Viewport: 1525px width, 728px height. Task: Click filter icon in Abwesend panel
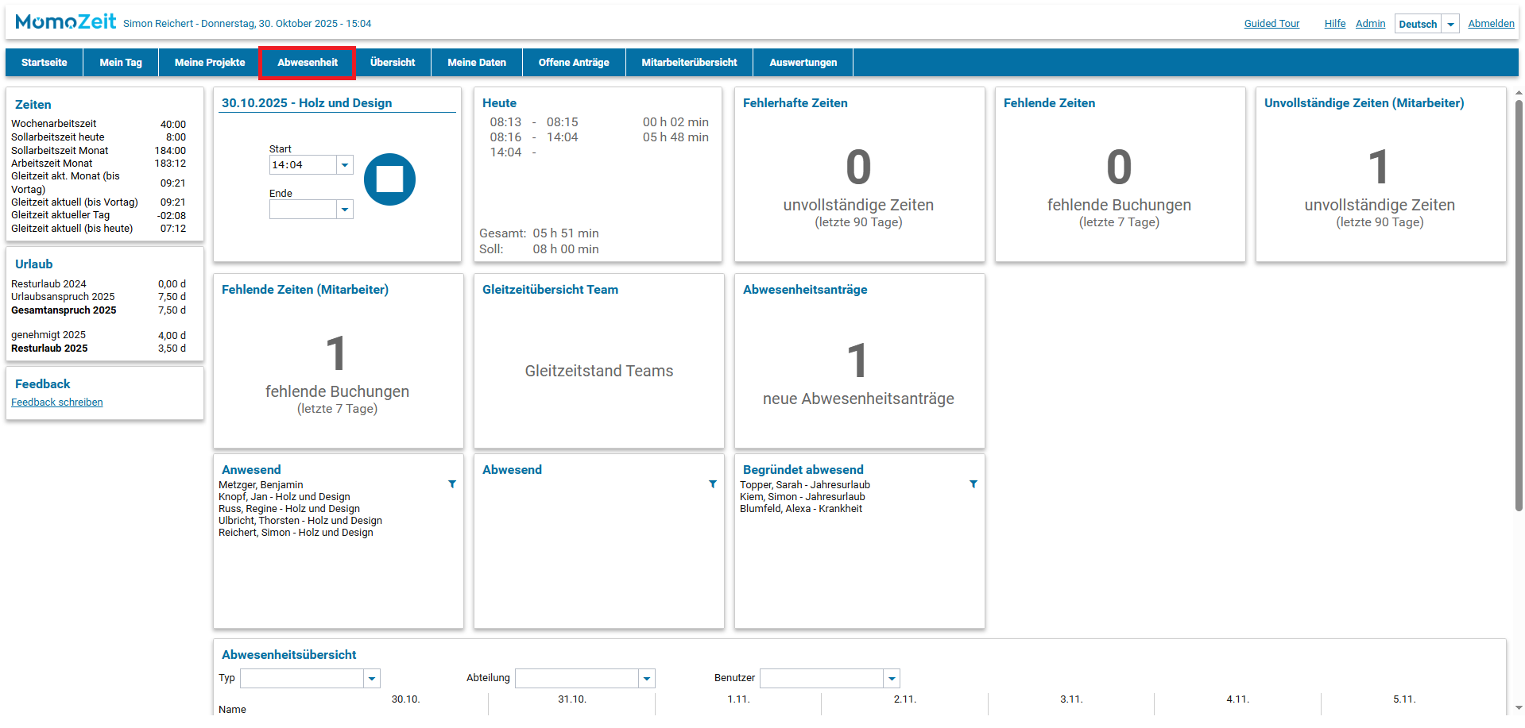(713, 484)
